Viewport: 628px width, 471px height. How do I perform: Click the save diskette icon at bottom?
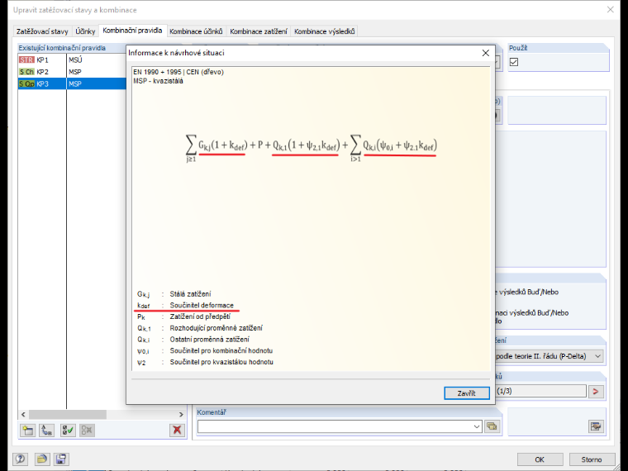[x=61, y=459]
